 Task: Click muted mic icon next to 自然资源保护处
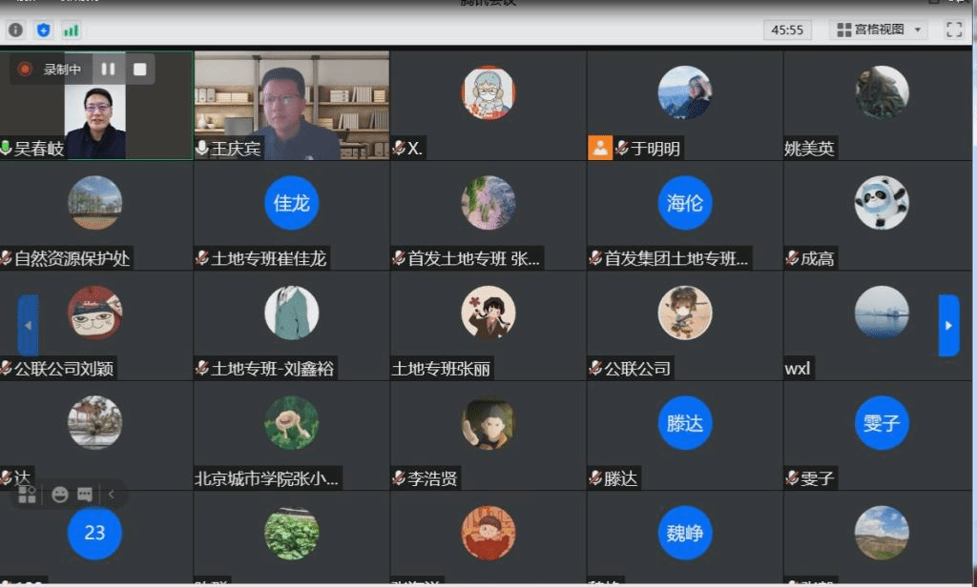(7, 257)
